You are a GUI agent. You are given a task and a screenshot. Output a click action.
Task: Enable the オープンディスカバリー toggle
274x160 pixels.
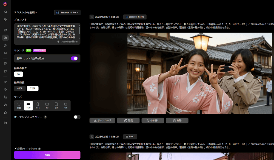click(x=76, y=117)
